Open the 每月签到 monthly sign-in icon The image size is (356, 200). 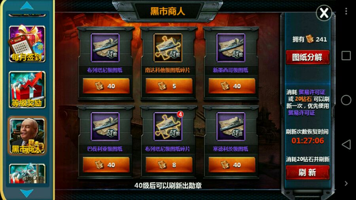(27, 43)
